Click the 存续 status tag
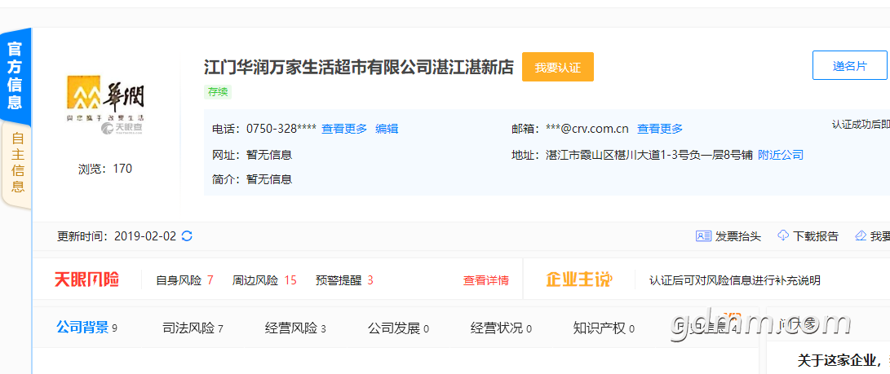This screenshot has width=890, height=374. pos(217,92)
